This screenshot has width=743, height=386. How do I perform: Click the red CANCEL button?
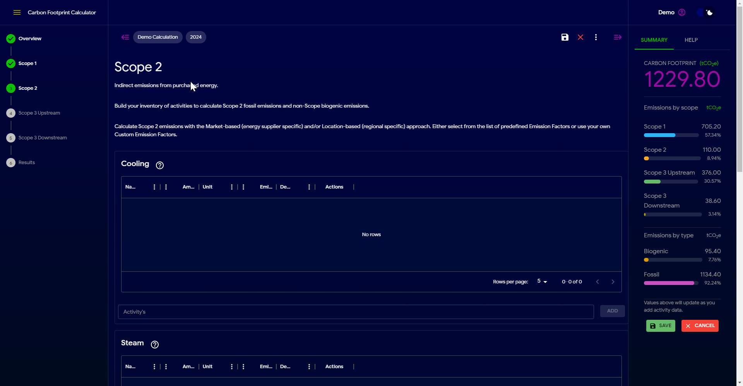point(700,326)
